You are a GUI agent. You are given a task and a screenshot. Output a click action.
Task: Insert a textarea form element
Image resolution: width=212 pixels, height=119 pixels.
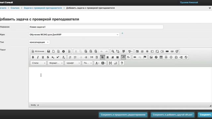point(157,52)
